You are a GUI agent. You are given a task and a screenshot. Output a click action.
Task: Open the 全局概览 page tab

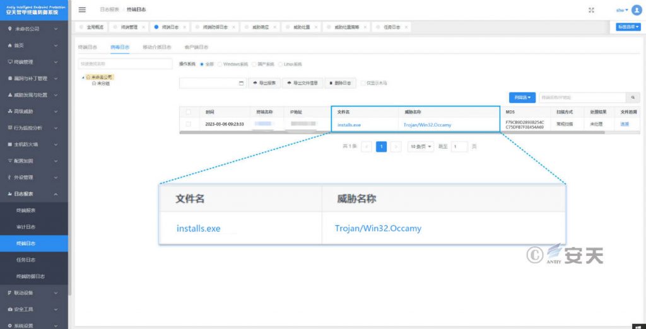click(x=91, y=27)
